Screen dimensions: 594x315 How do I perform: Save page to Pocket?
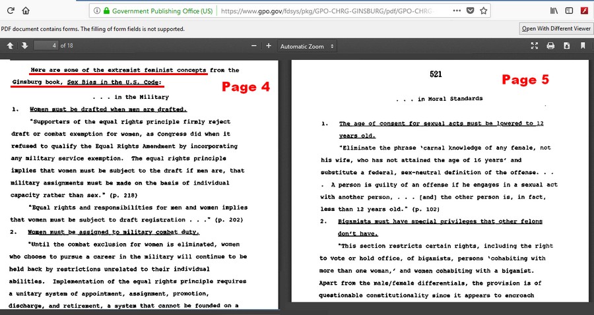pyautogui.click(x=470, y=11)
